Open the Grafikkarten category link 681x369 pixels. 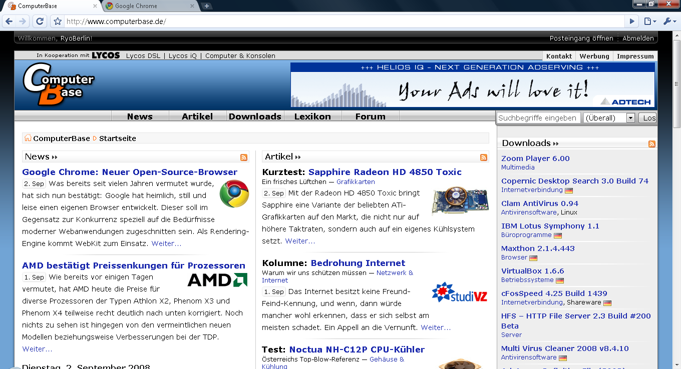coord(356,181)
